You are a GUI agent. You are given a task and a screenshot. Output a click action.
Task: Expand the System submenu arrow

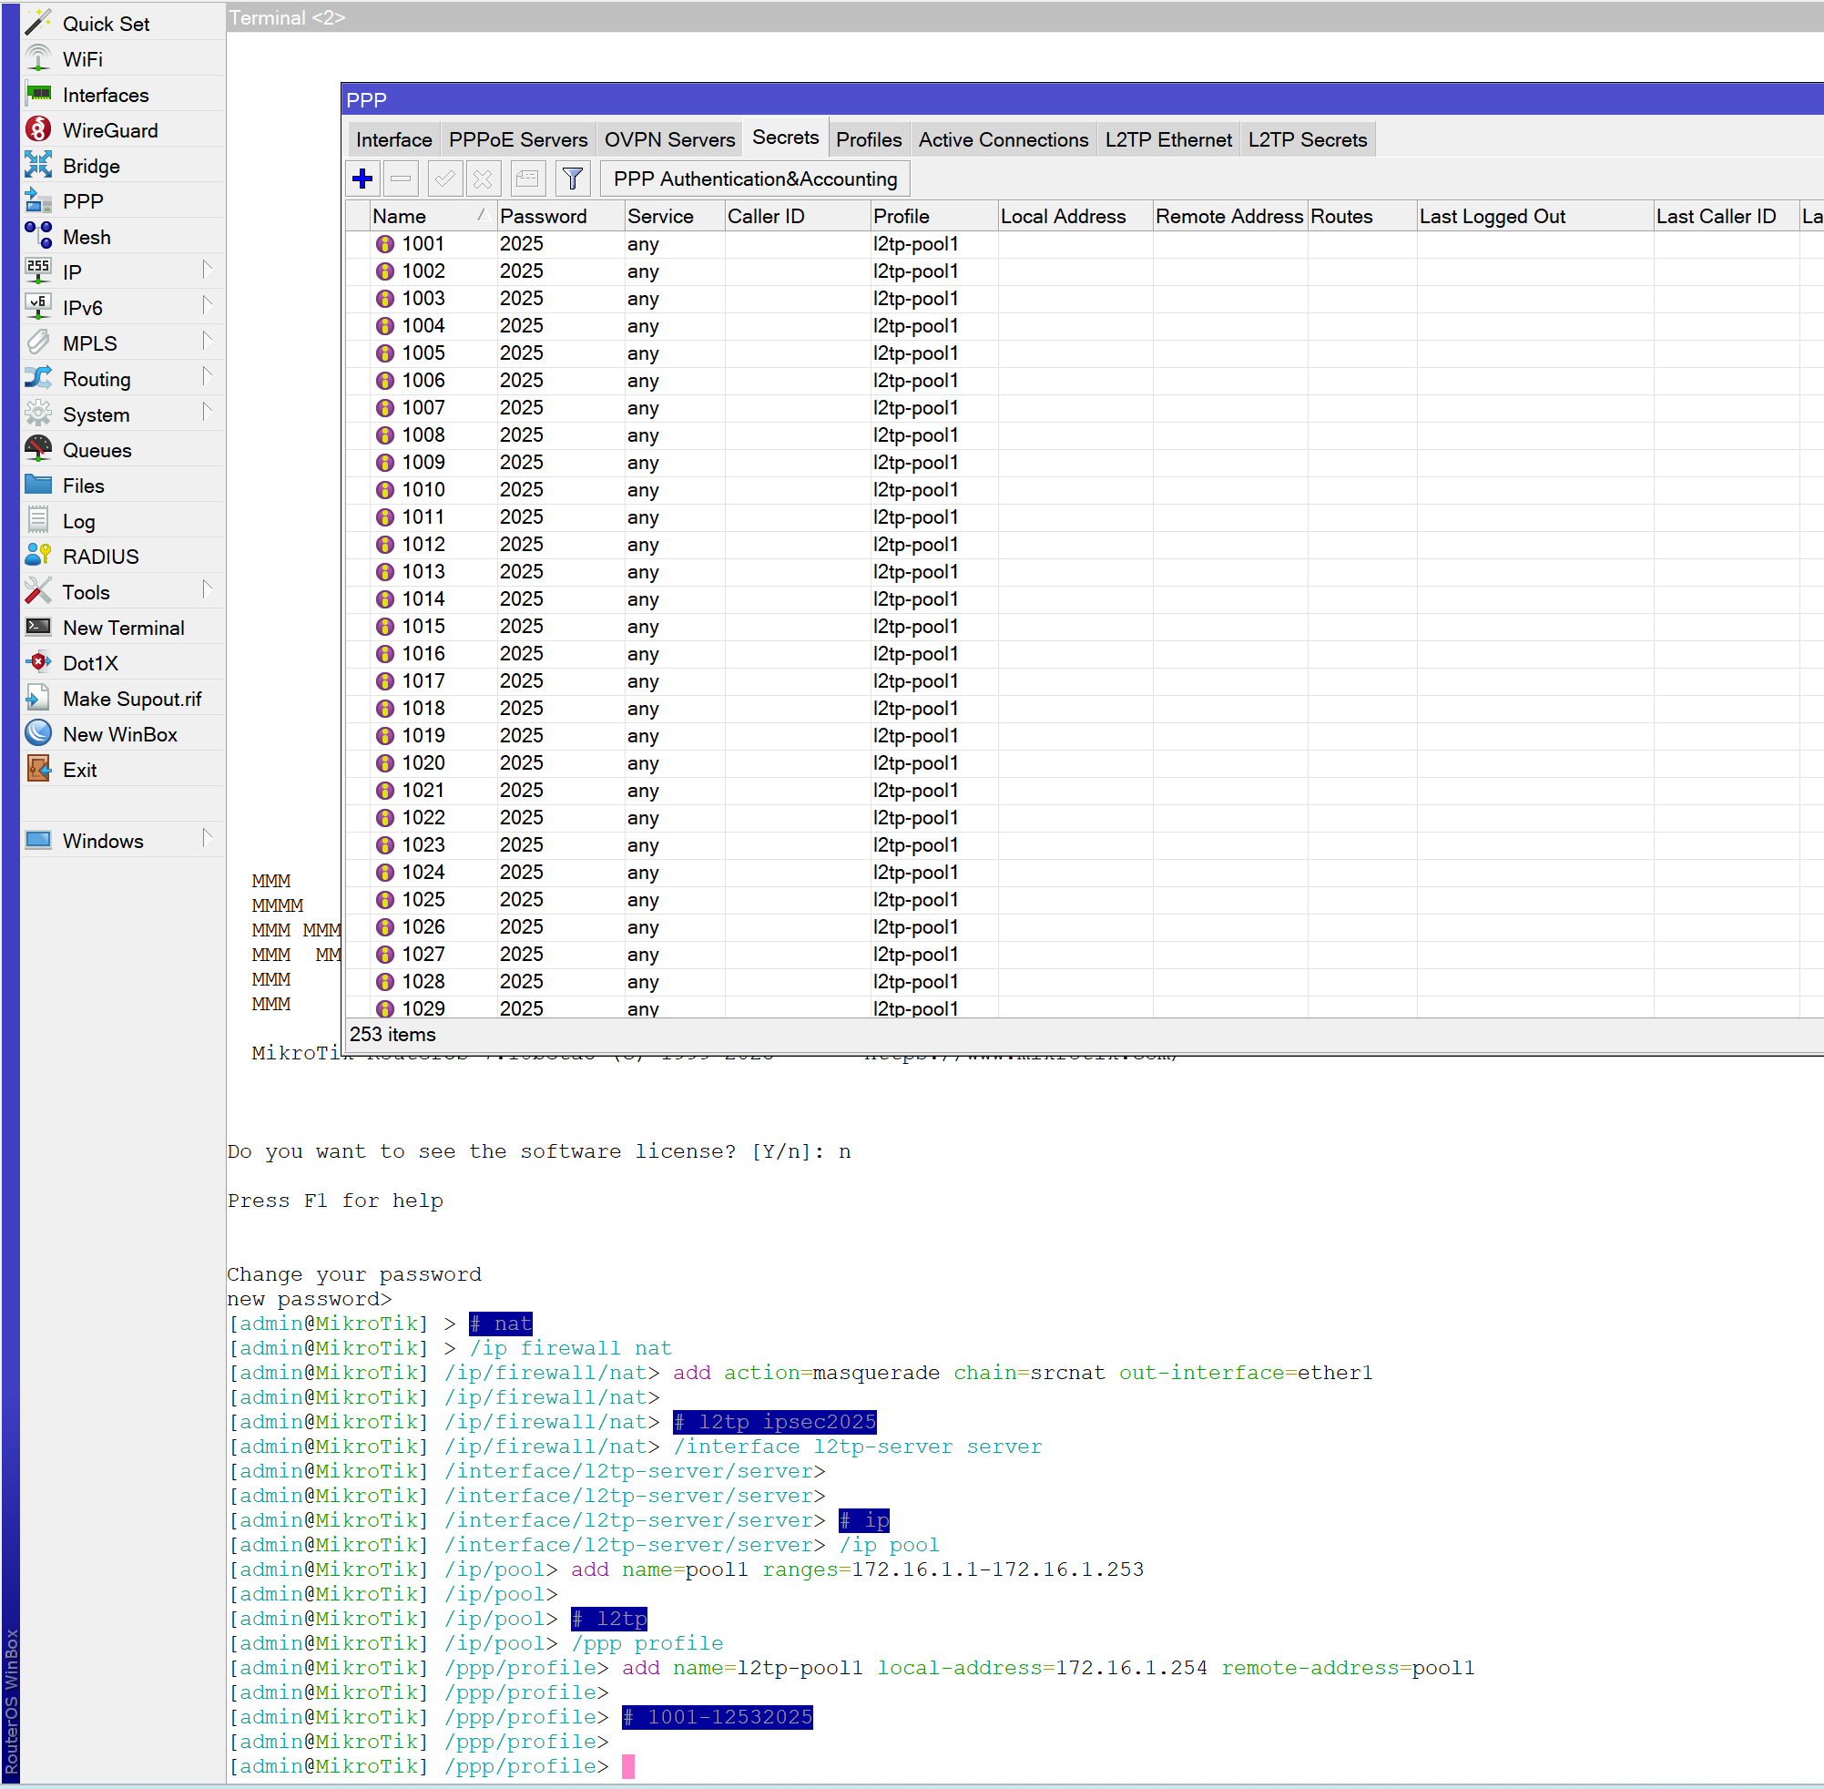tap(208, 414)
